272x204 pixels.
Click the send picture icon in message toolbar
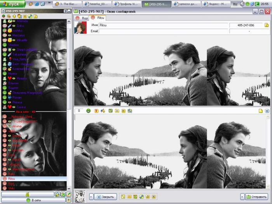click(117, 111)
